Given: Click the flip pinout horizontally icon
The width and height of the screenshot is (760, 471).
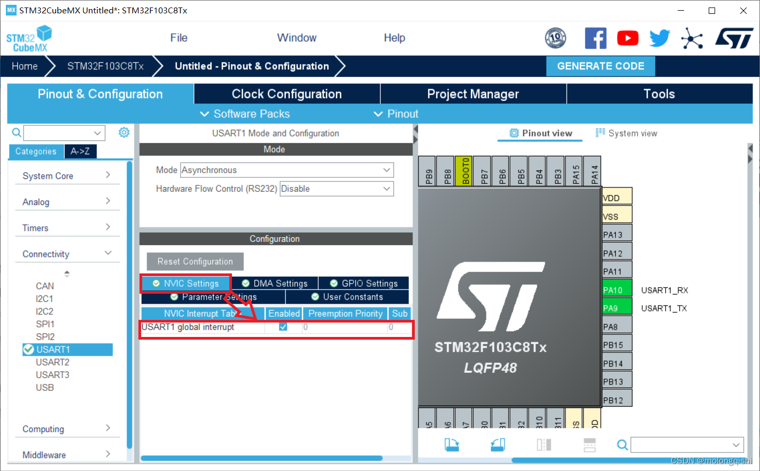Looking at the screenshot, I should pyautogui.click(x=544, y=444).
